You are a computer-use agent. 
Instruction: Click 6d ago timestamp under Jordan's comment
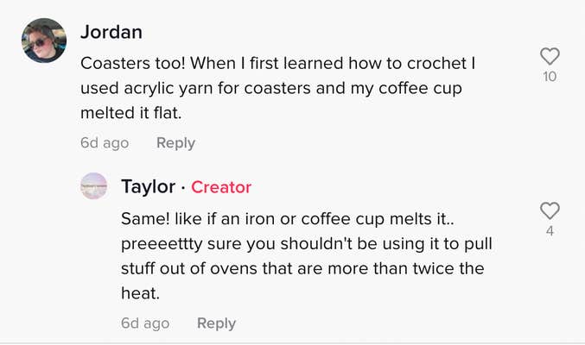104,143
